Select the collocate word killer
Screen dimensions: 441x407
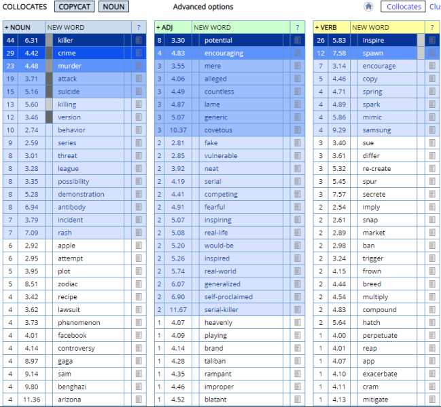pos(65,40)
